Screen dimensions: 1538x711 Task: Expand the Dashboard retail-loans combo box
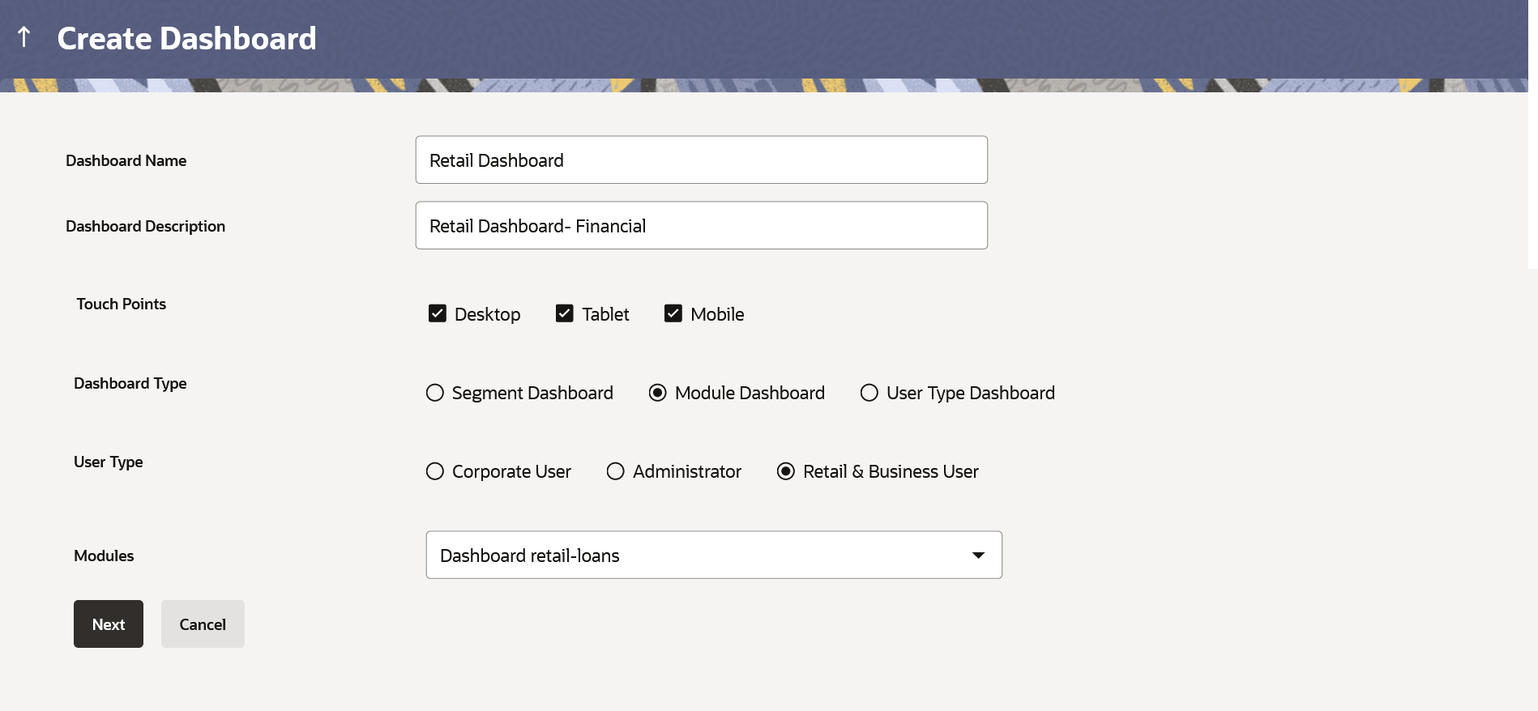tap(713, 556)
